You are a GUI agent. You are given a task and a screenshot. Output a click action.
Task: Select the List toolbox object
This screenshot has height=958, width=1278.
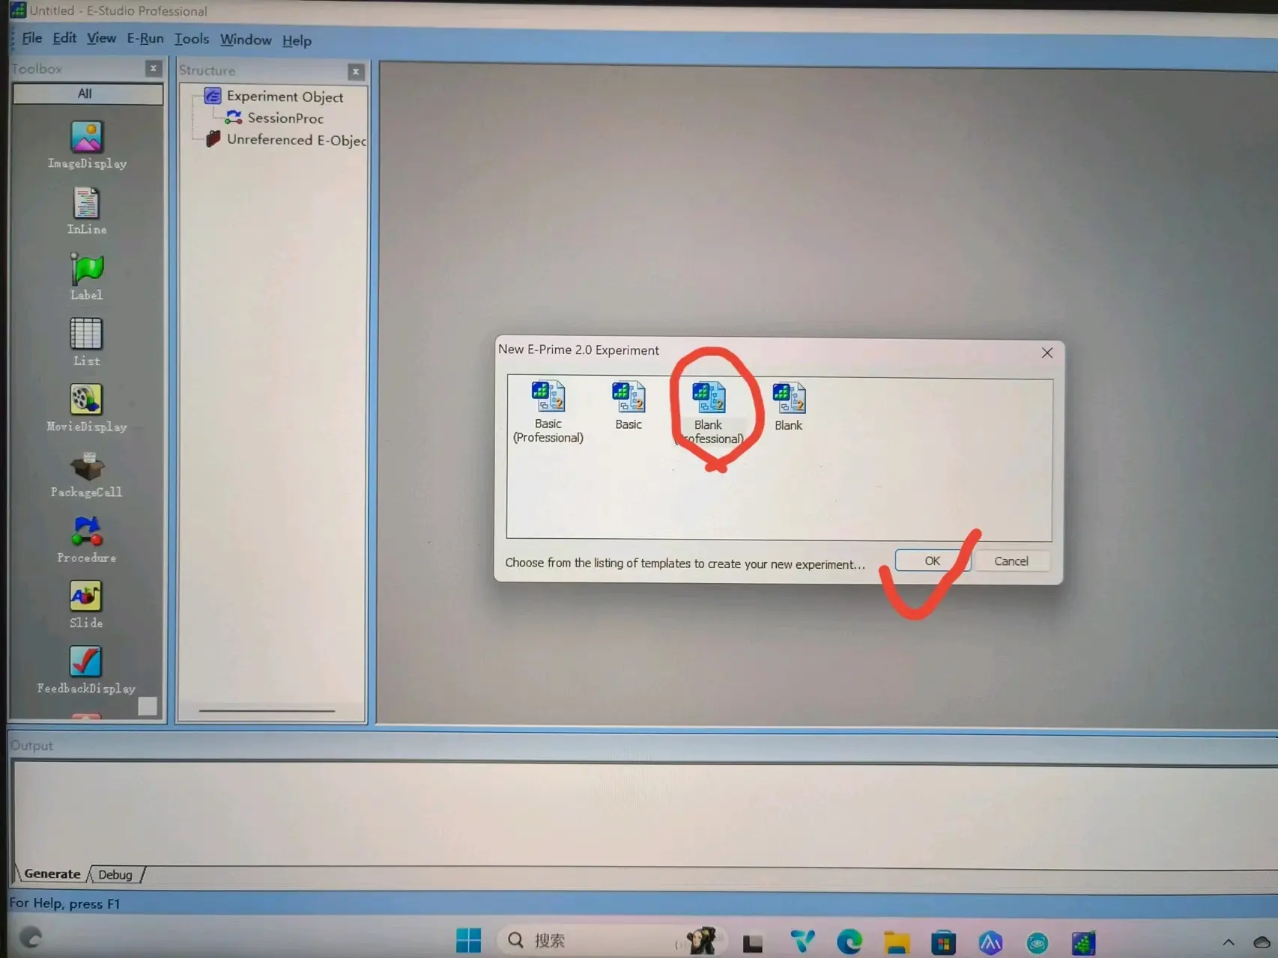[x=86, y=342]
